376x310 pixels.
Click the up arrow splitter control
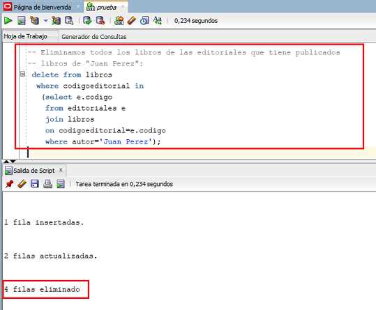click(6, 162)
